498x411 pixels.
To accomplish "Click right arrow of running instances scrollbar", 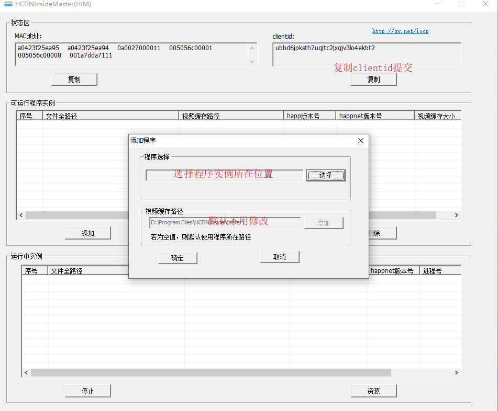I will click(457, 373).
